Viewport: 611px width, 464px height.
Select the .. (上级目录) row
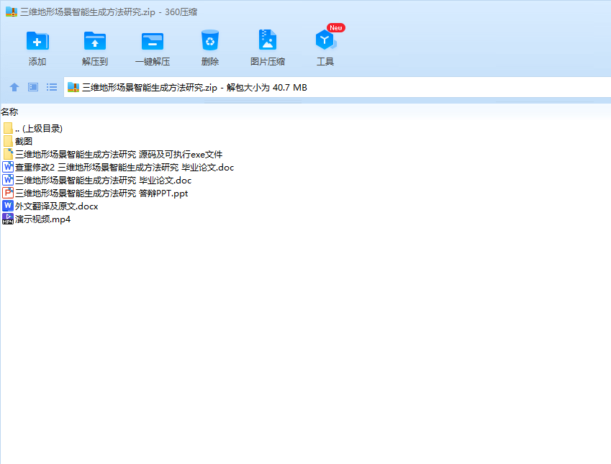[x=39, y=129]
